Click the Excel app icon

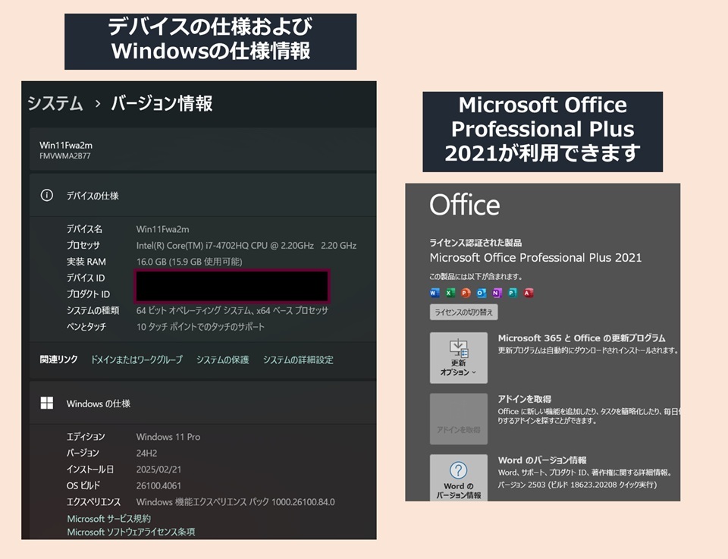(x=450, y=293)
